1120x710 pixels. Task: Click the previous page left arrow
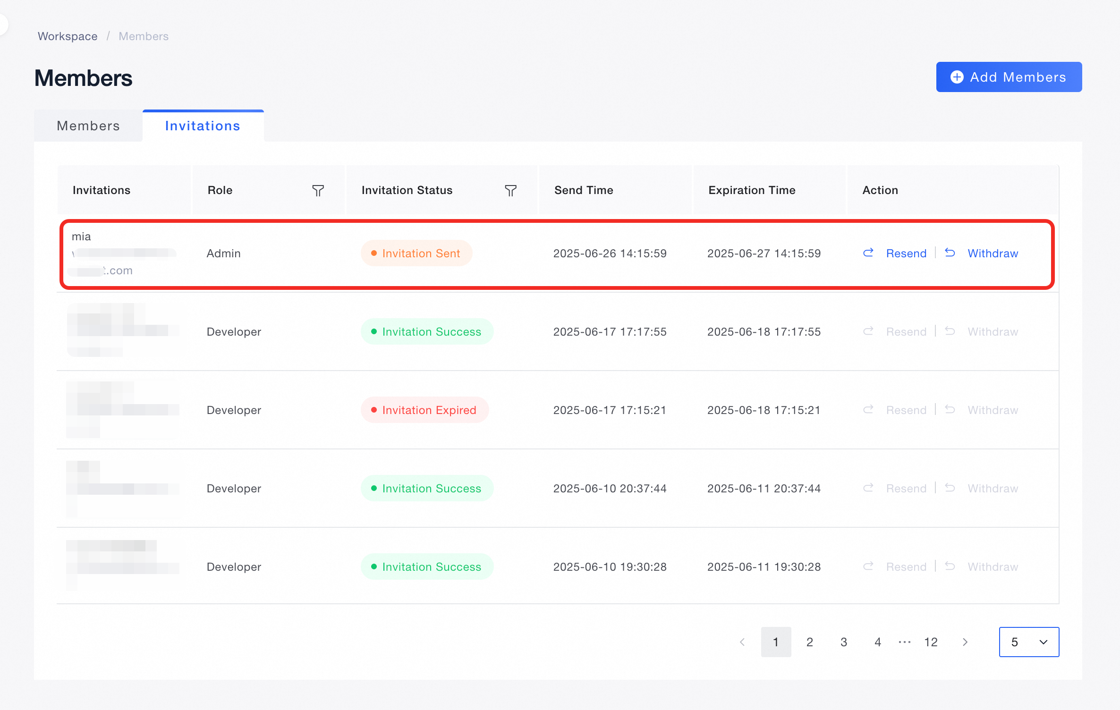click(x=742, y=642)
